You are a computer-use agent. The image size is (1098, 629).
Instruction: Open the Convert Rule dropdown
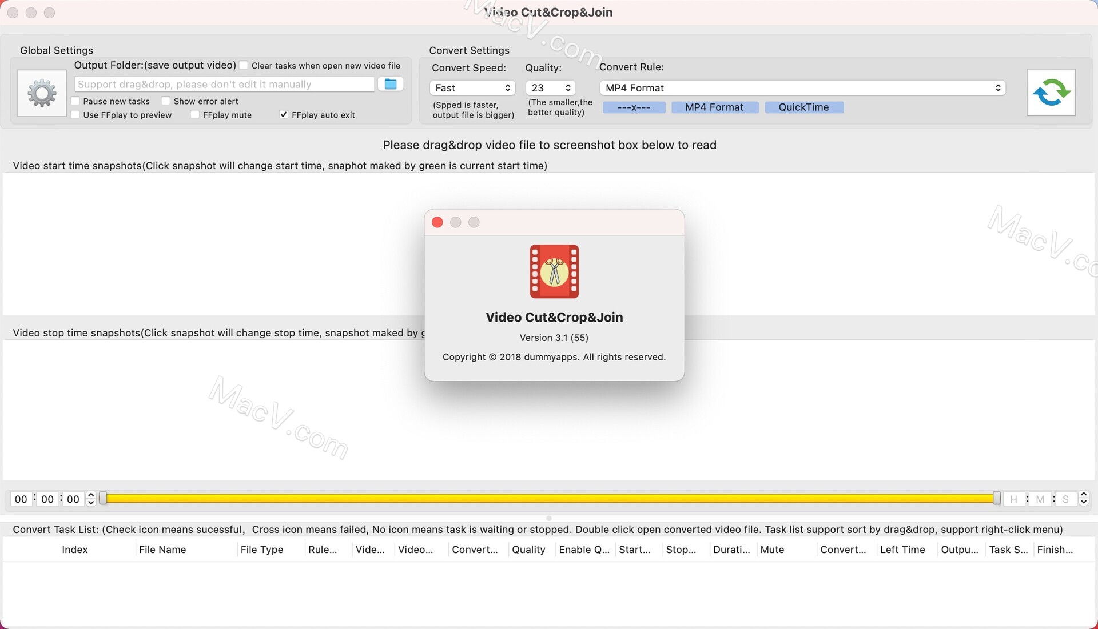[802, 87]
